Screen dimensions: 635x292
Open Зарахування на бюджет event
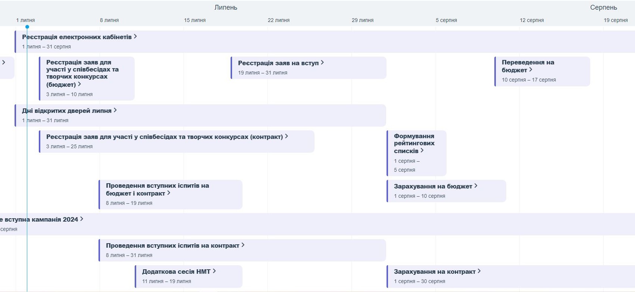pyautogui.click(x=433, y=186)
